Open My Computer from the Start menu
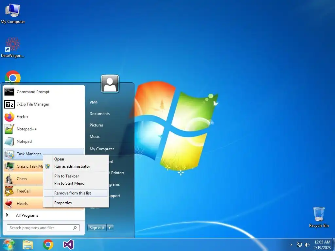335x251 pixels. [102, 149]
